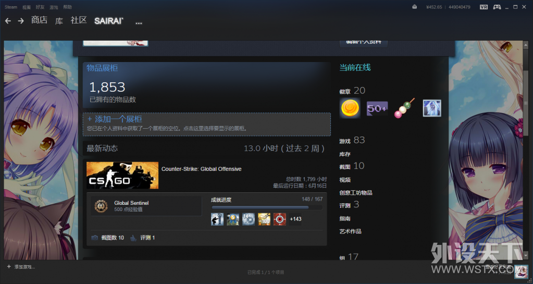View the third CS:GO achievement icon

point(249,219)
